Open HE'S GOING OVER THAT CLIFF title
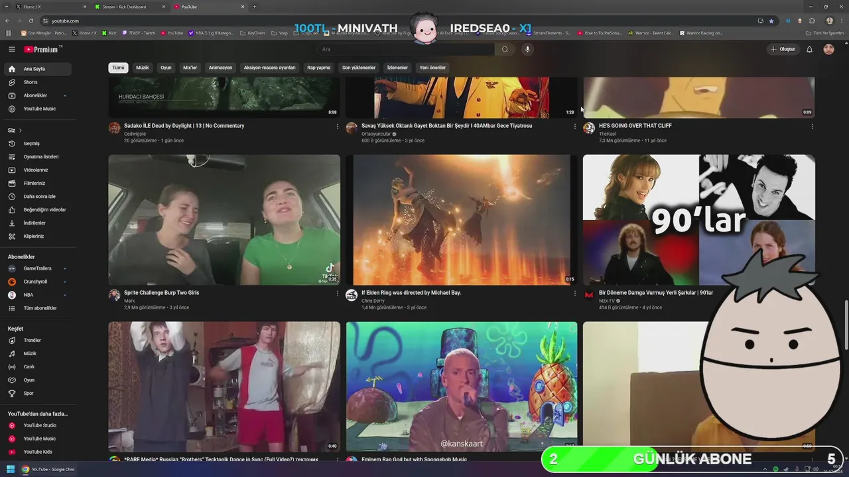849x477 pixels. [635, 125]
